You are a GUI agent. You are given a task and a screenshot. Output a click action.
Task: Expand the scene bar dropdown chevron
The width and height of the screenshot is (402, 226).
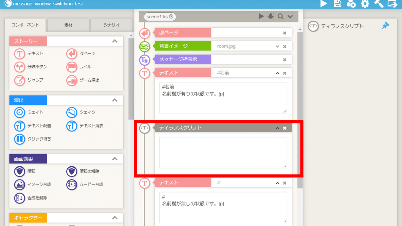[290, 16]
